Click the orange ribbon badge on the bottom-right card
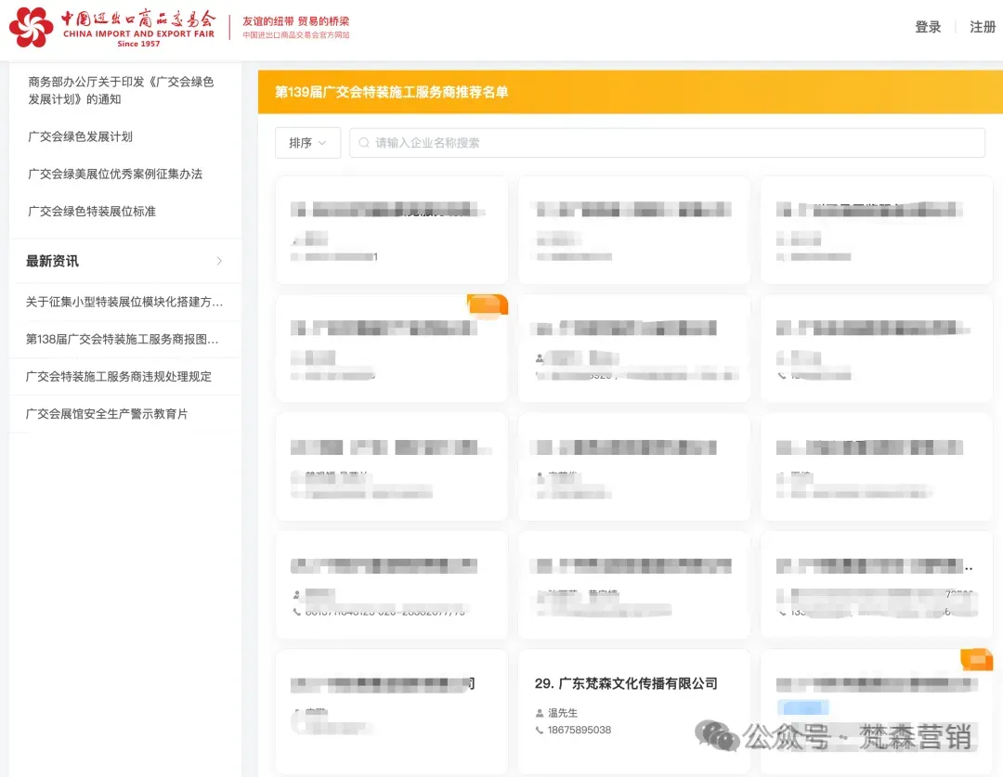Screen dimensions: 1003x777 [974, 658]
